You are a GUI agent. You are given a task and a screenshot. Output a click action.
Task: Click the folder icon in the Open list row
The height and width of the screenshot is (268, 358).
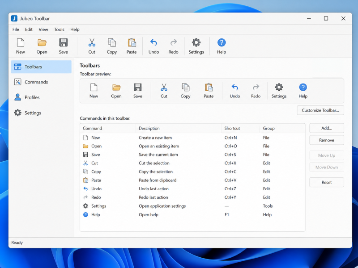[x=85, y=147]
